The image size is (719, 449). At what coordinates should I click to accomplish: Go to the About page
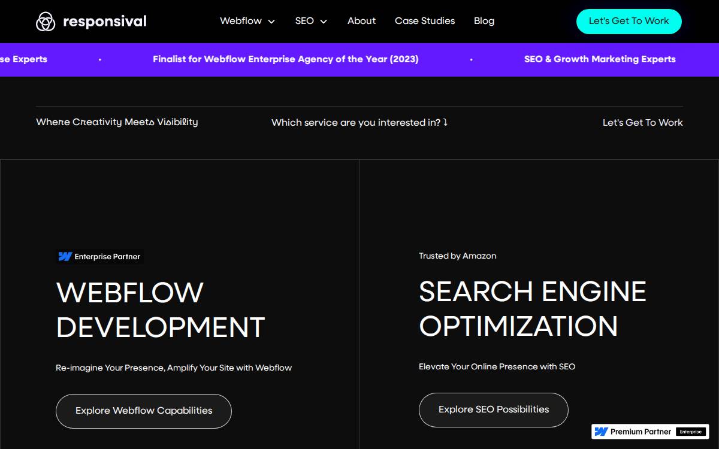(x=361, y=21)
